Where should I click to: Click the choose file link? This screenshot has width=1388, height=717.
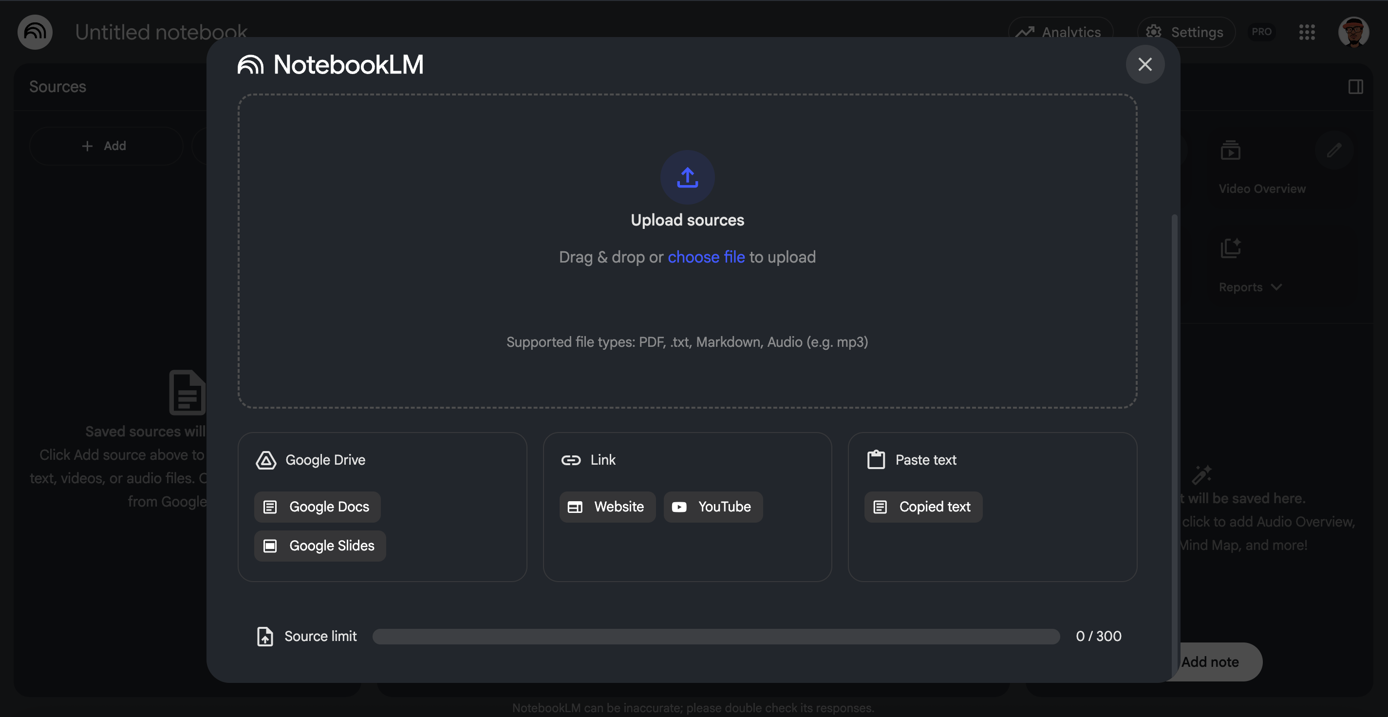(706, 257)
